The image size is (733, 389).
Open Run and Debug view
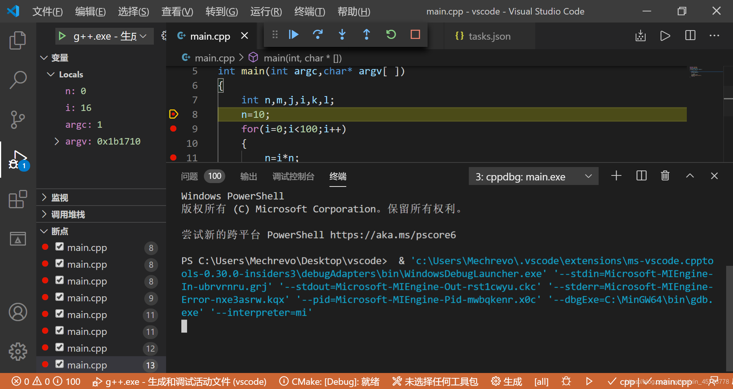click(18, 159)
